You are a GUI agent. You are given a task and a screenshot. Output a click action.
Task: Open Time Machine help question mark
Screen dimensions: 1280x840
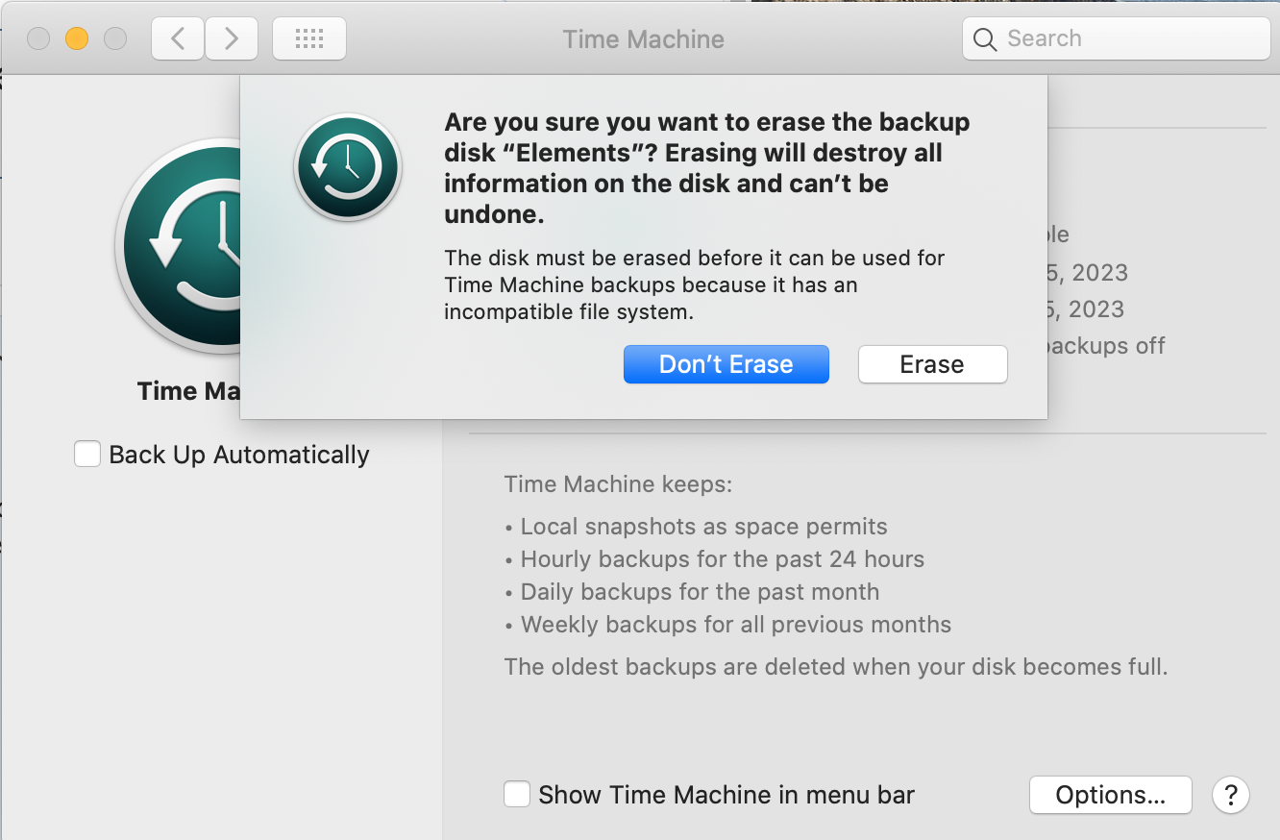click(1231, 795)
